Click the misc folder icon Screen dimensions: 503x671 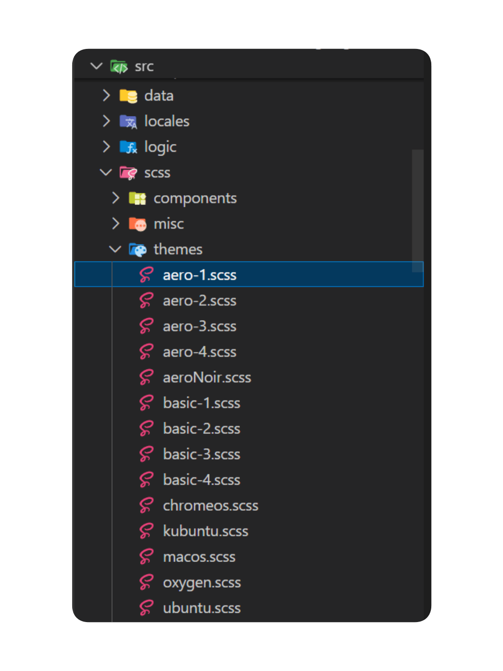(137, 224)
